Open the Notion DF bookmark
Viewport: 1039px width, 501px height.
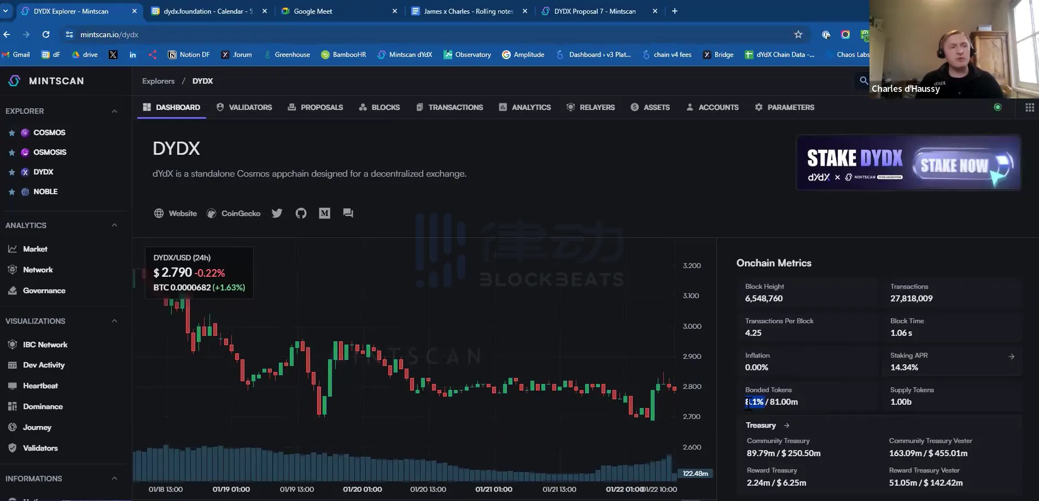[x=189, y=55]
